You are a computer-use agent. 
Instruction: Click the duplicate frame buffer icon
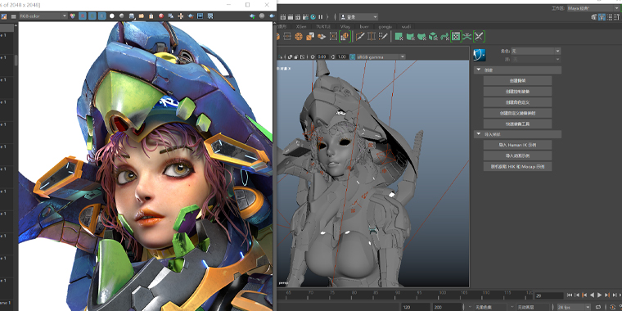tap(170, 16)
